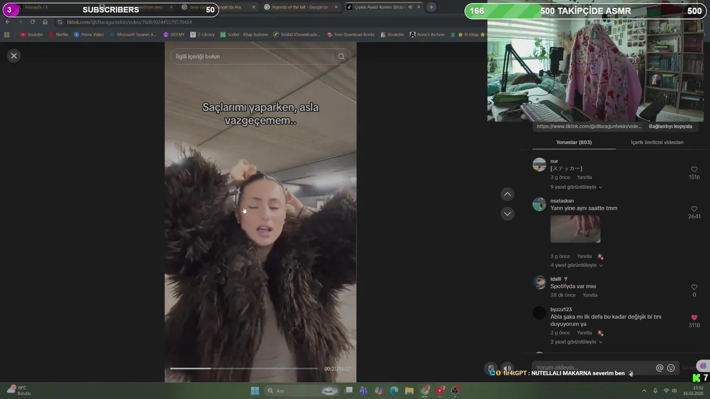Open the Windows Start menu
This screenshot has width=710, height=399.
pyautogui.click(x=255, y=391)
